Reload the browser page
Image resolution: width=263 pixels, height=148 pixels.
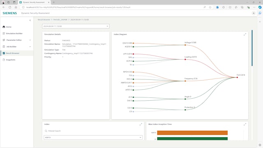point(10,7)
